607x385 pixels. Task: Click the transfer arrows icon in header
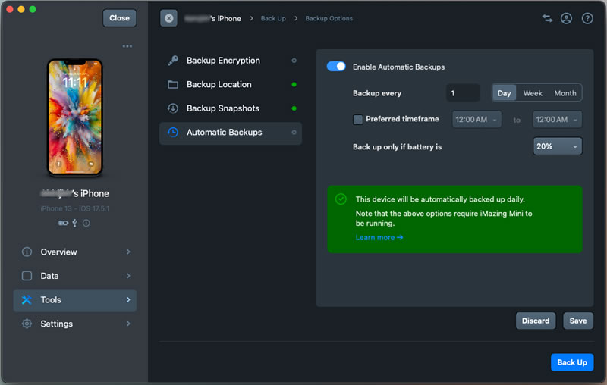coord(547,18)
